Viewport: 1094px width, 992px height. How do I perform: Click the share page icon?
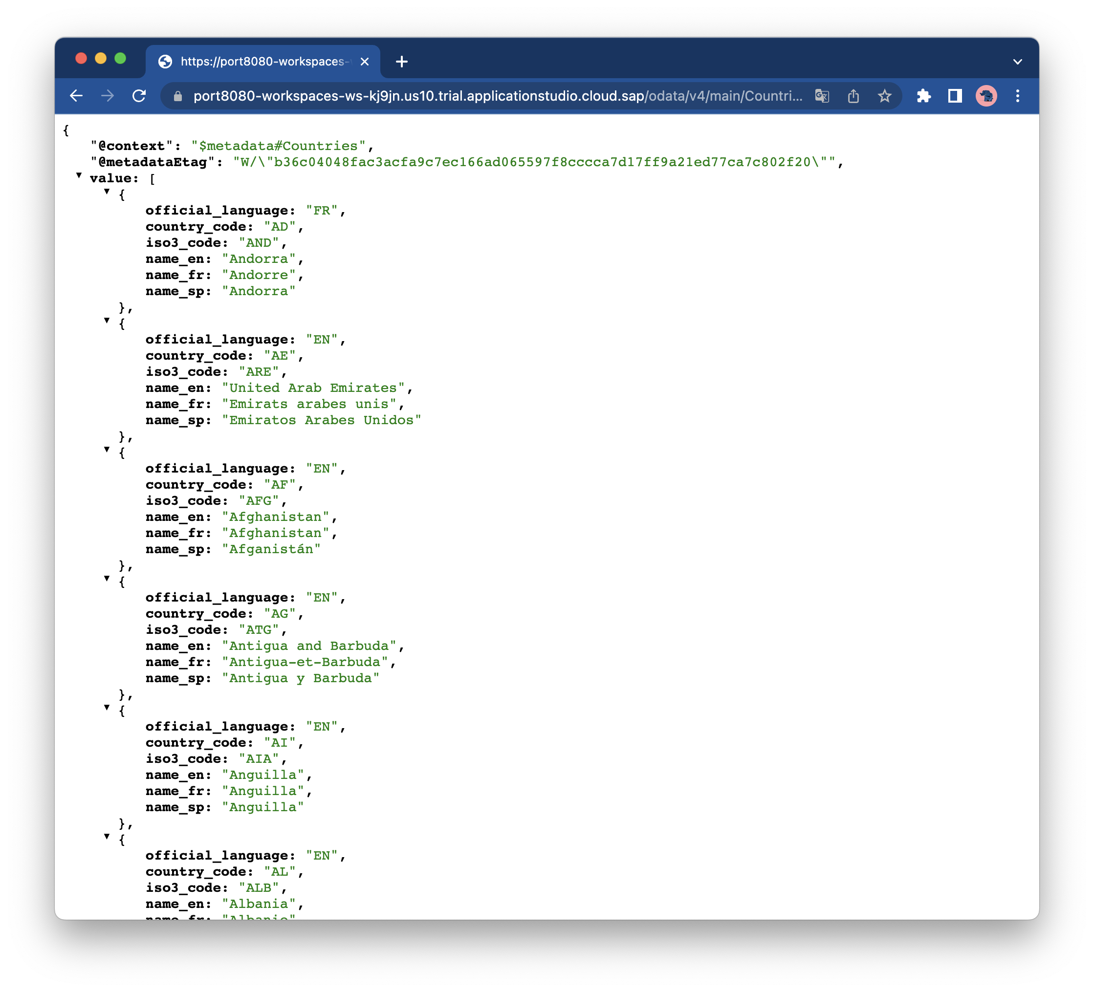pyautogui.click(x=853, y=96)
